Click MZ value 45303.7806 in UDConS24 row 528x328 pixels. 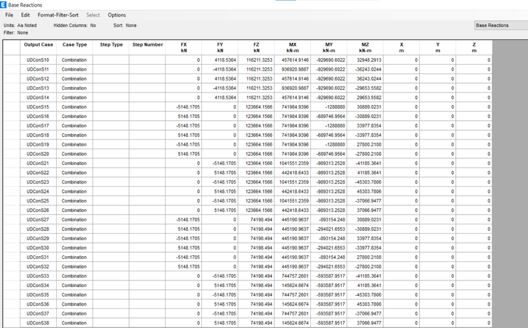coord(366,191)
